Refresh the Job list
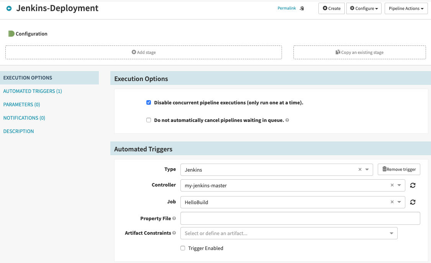The height and width of the screenshot is (263, 431). point(413,202)
